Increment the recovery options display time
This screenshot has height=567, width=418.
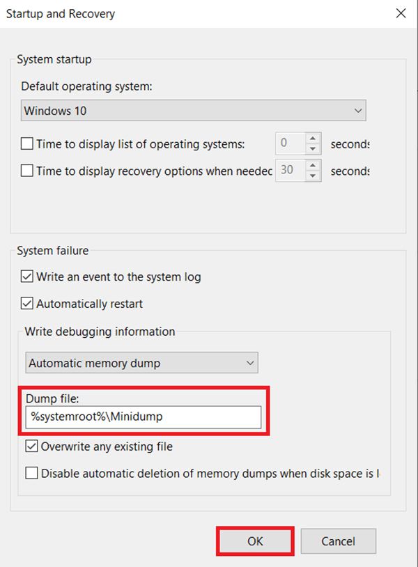tap(312, 166)
